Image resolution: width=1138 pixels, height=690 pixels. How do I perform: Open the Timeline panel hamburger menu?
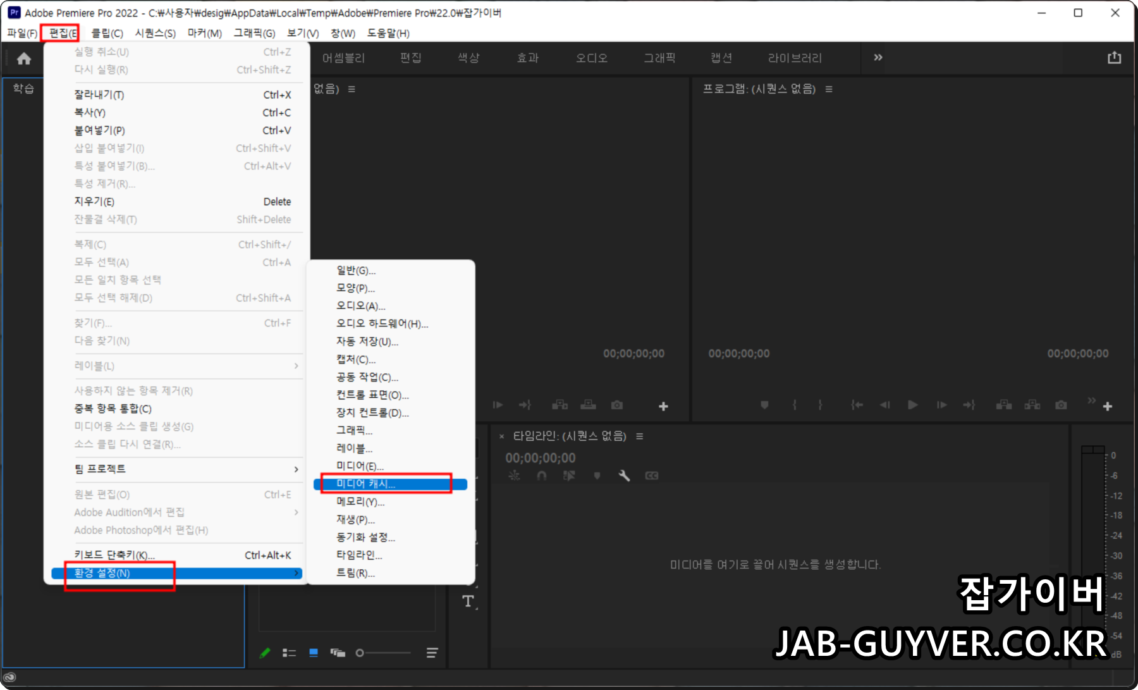point(639,436)
